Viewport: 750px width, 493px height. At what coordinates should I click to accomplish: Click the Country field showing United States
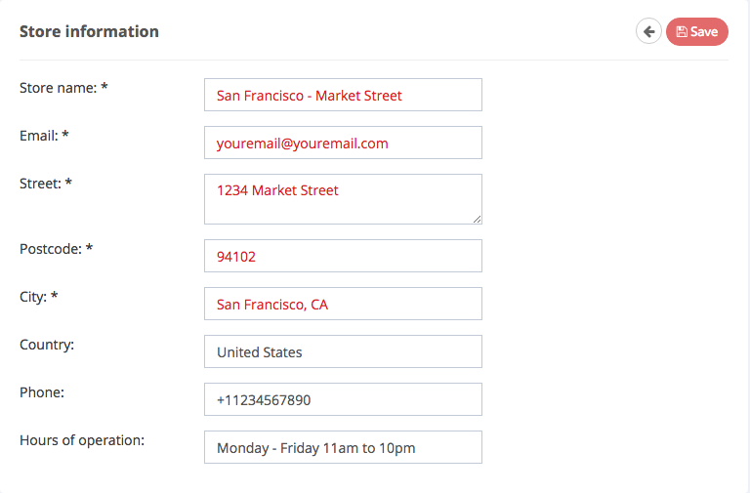343,351
